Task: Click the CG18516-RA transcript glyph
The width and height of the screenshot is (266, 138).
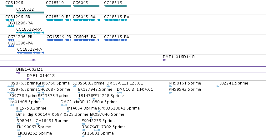Action: click(116, 20)
